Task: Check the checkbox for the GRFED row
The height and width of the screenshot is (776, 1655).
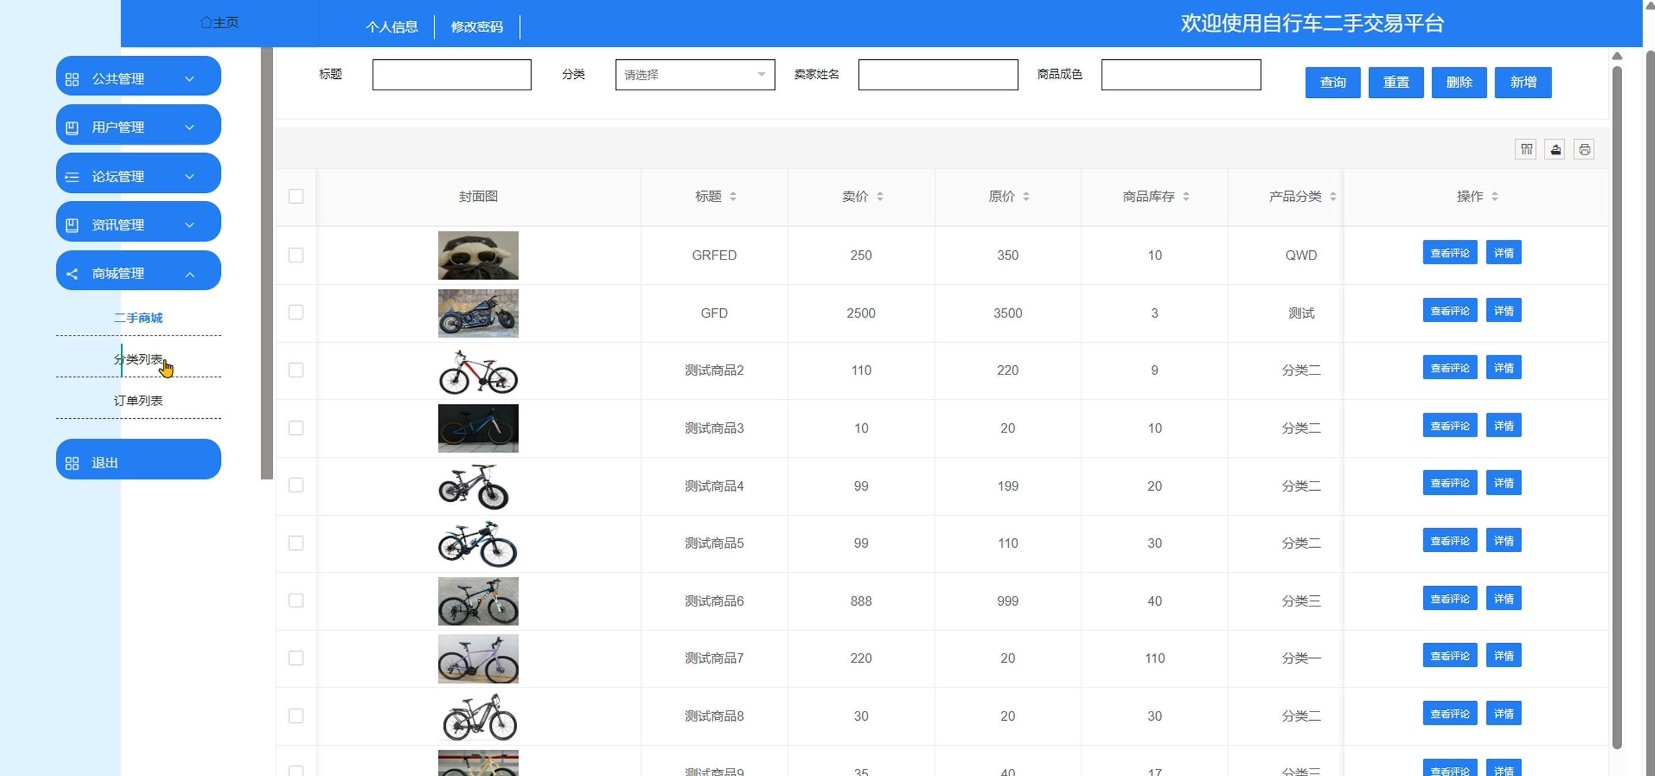Action: pyautogui.click(x=296, y=255)
